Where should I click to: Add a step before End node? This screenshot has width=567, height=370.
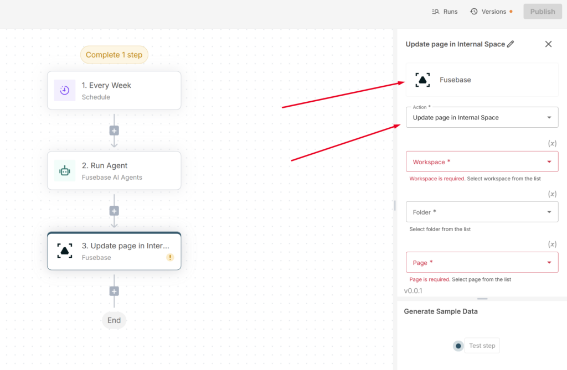pos(114,291)
